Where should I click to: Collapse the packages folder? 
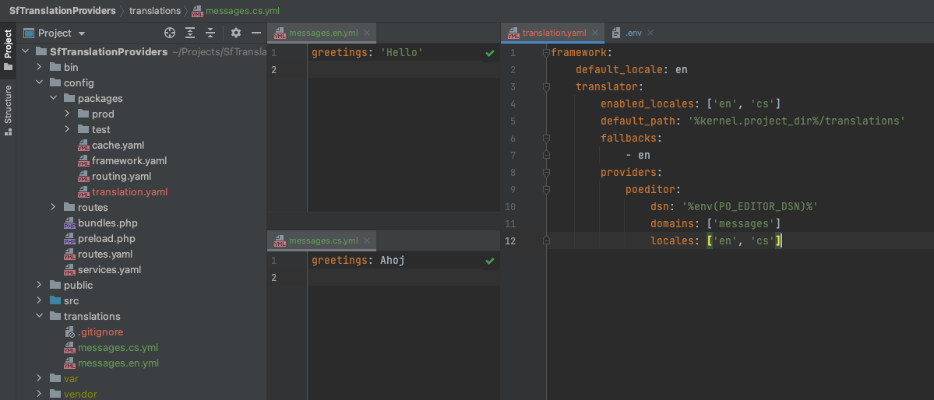53,98
